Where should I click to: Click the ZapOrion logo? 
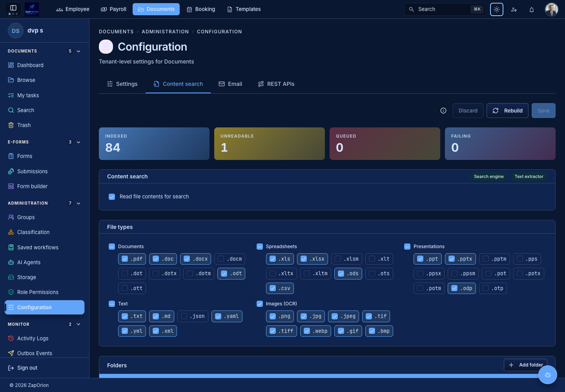32,9
